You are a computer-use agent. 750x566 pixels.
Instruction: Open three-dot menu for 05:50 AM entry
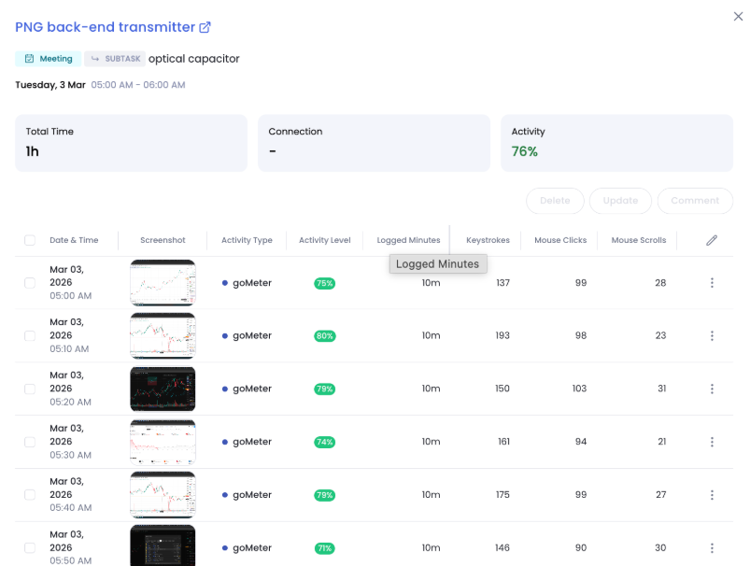pos(712,548)
